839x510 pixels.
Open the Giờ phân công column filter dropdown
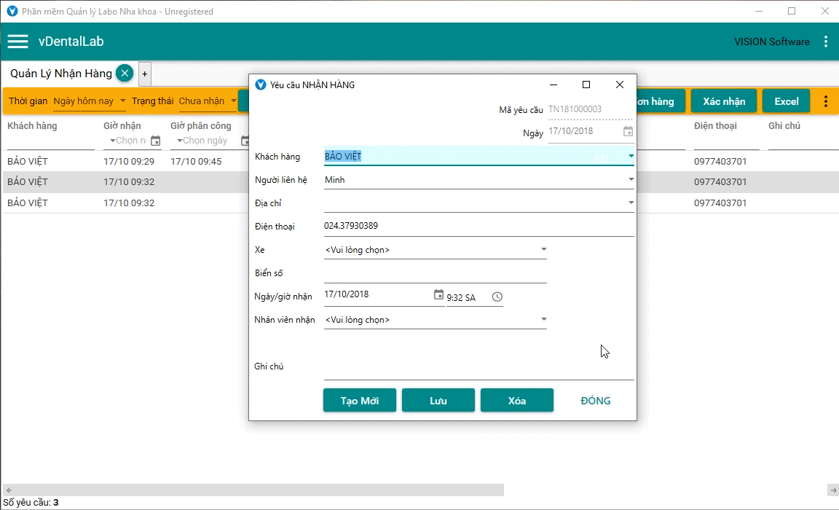pyautogui.click(x=180, y=141)
